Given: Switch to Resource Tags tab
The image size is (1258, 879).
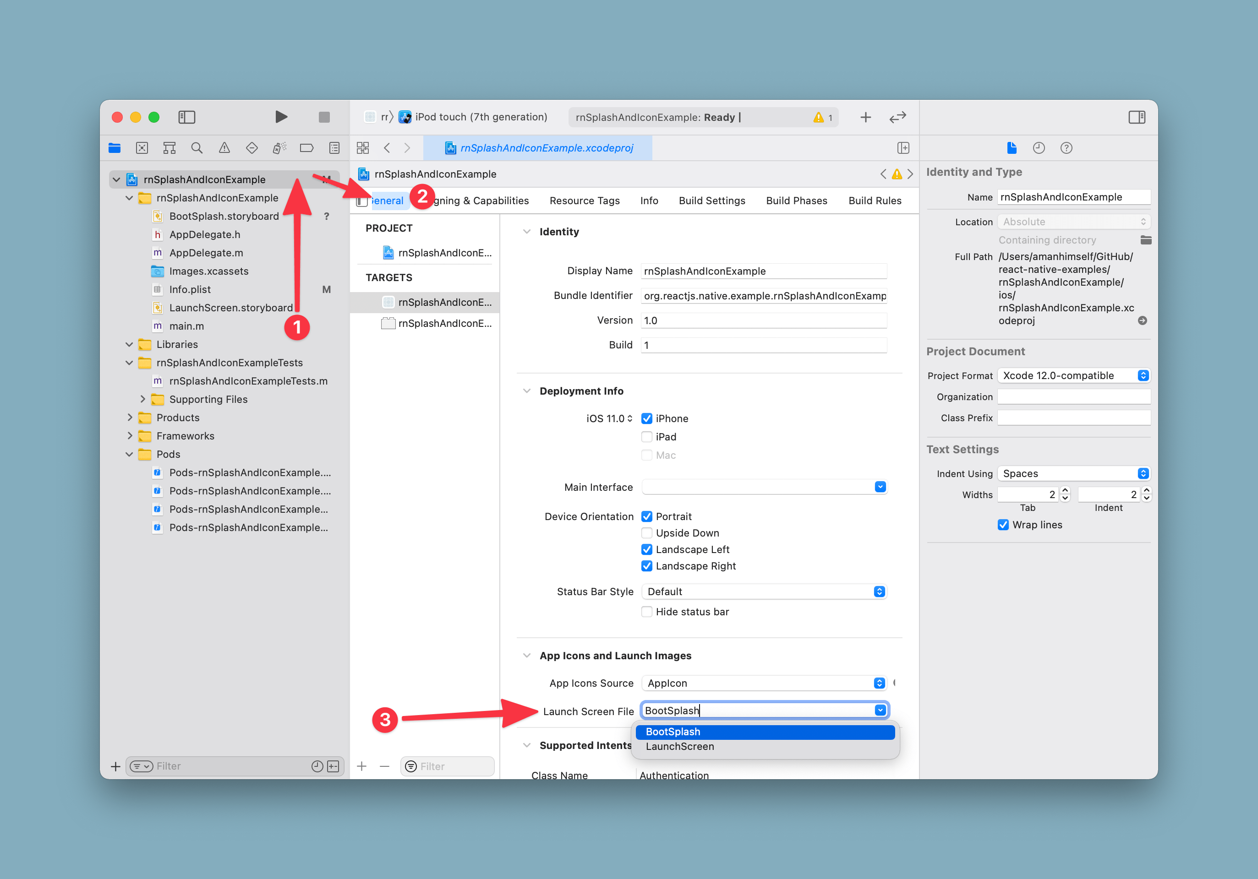Looking at the screenshot, I should tap(585, 201).
